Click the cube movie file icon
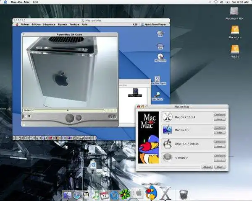 coord(135,91)
